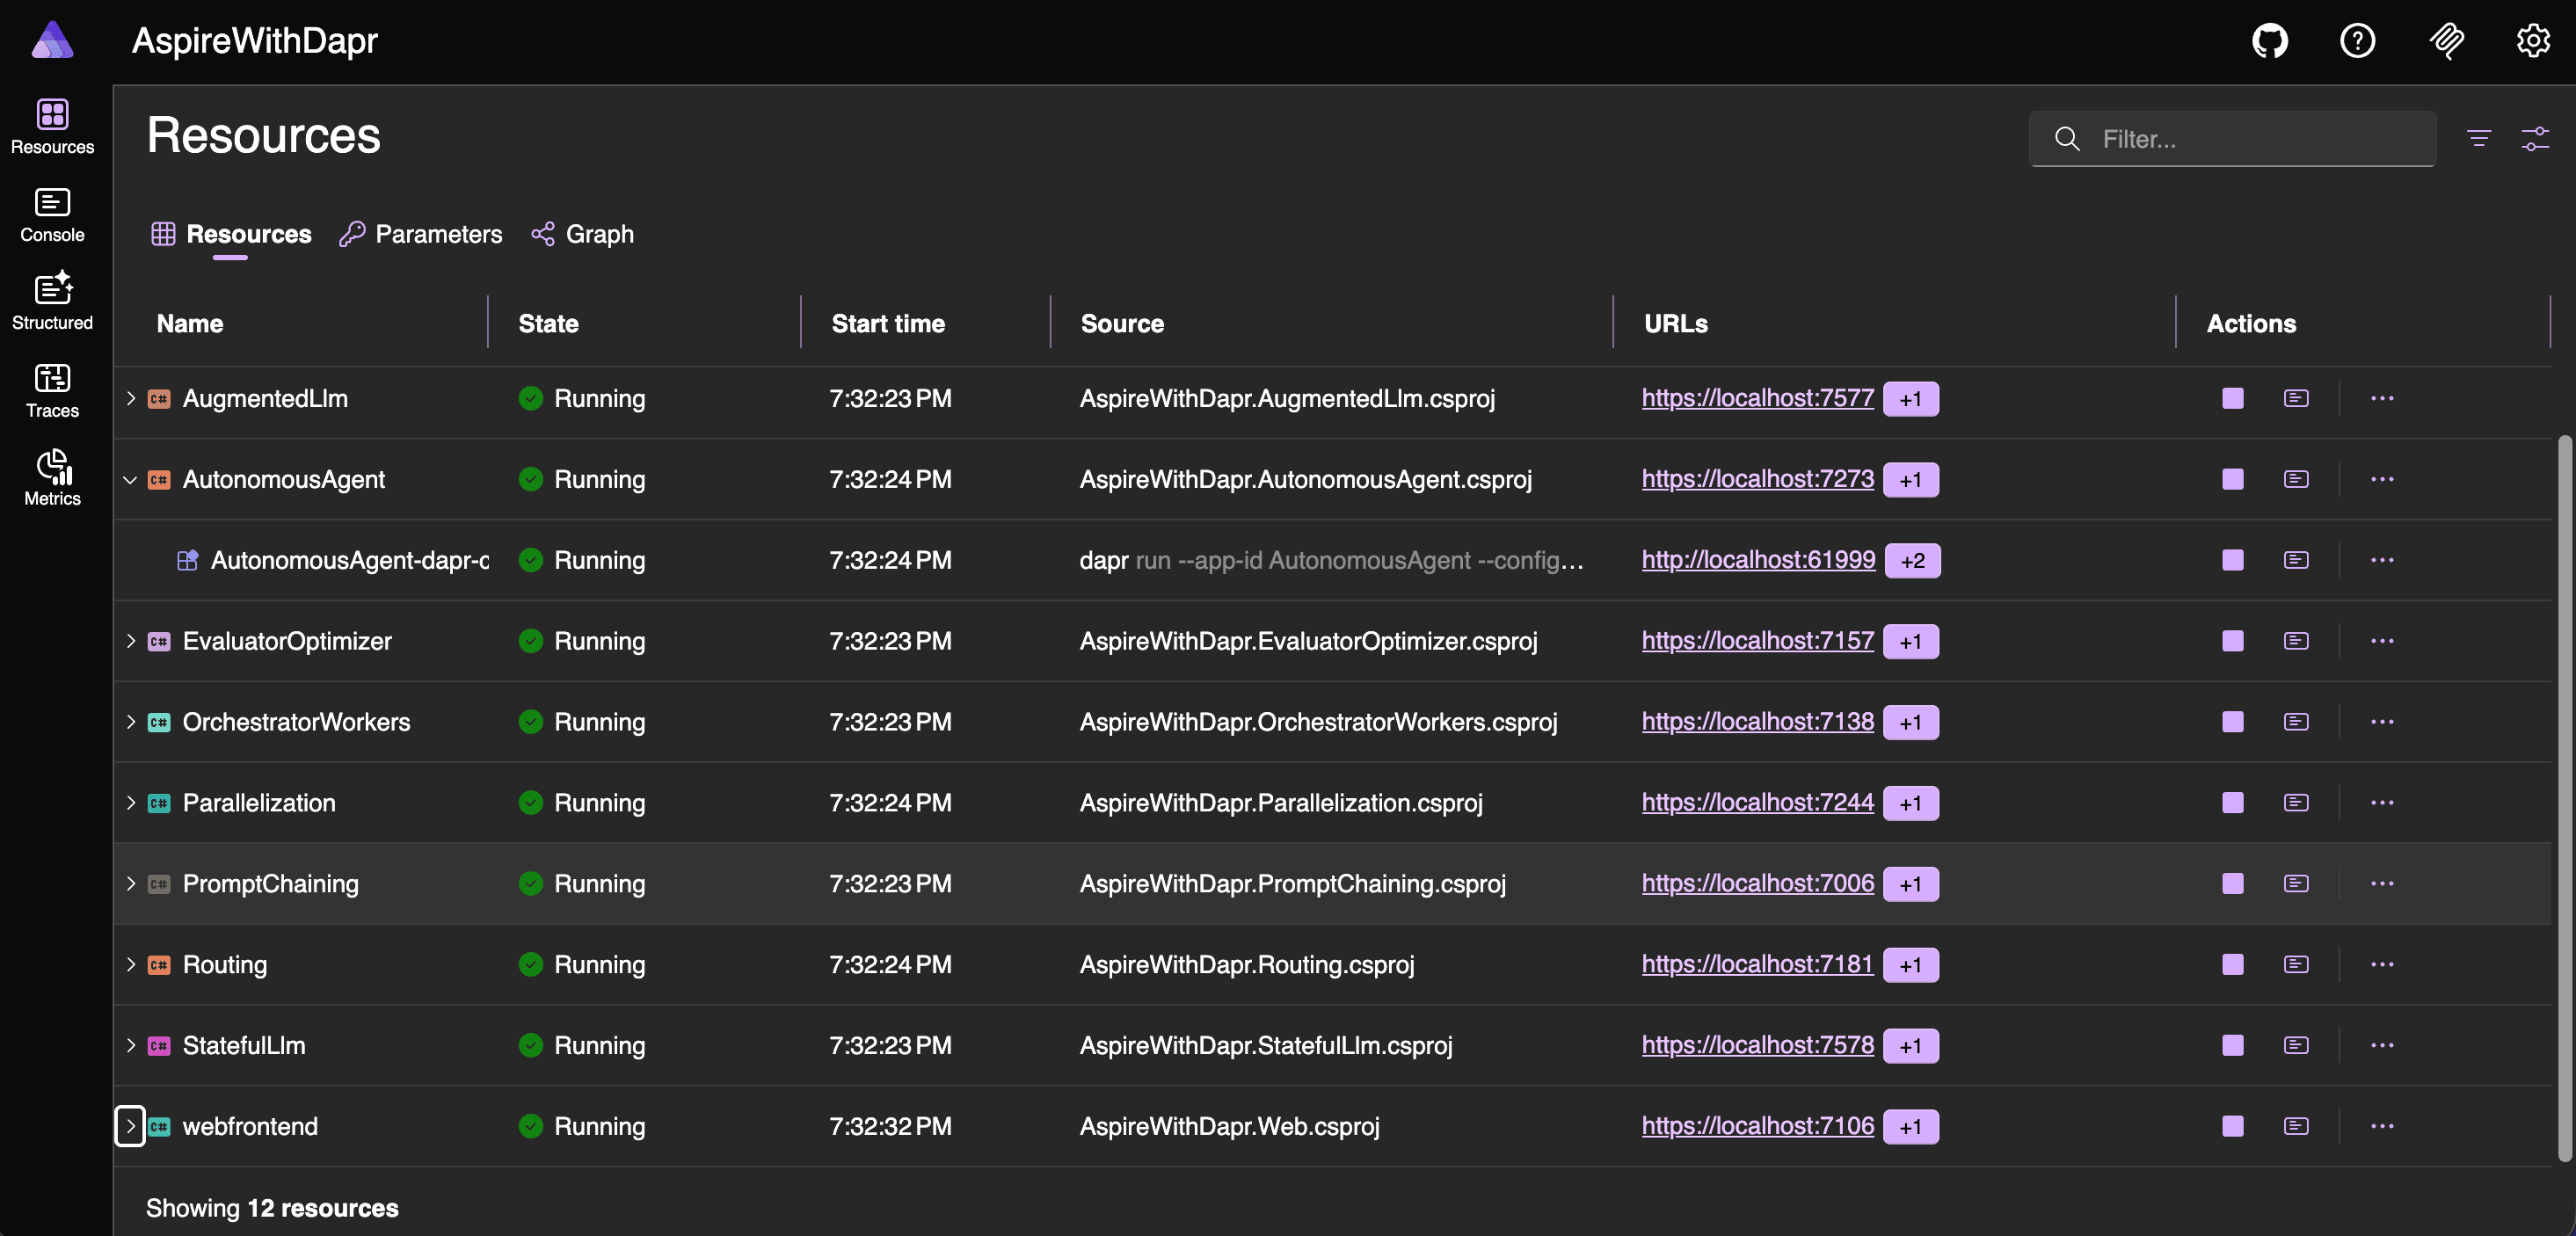Open https://localhost:7106 link for webfrontend
This screenshot has height=1236, width=2576.
click(1757, 1127)
